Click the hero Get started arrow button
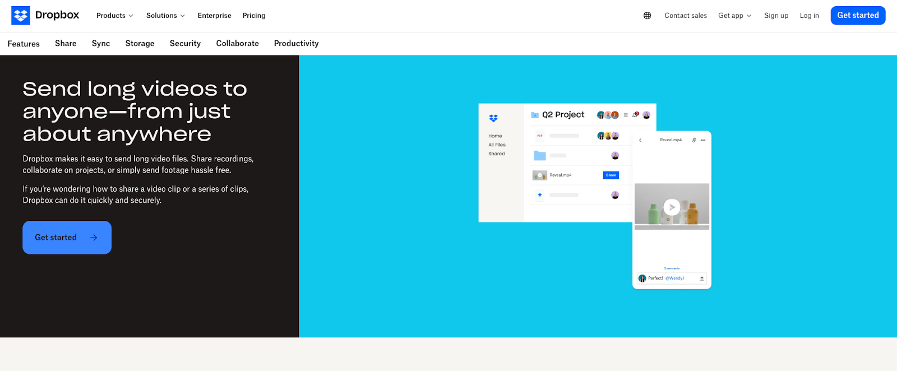Viewport: 897px width, 371px height. pos(67,238)
